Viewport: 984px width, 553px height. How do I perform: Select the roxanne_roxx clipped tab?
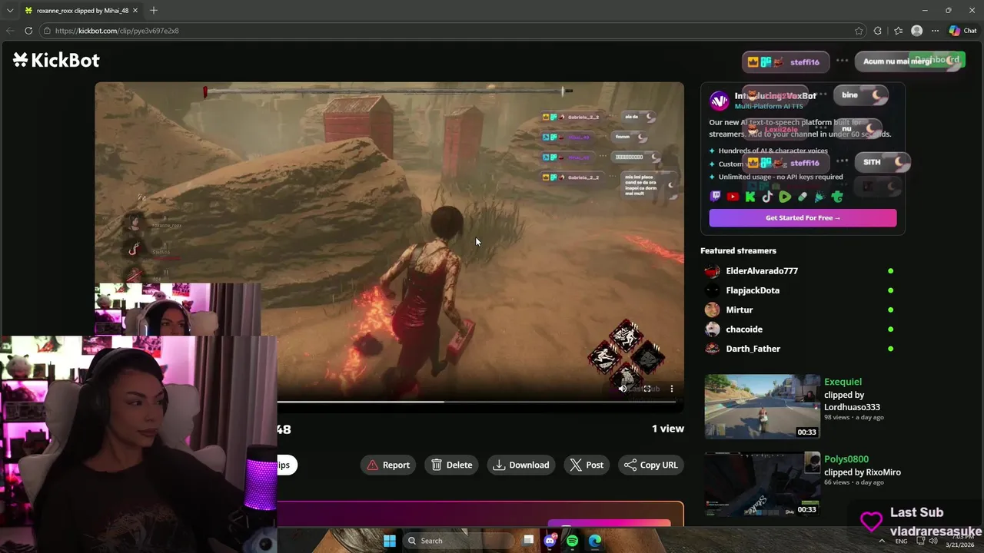tap(82, 10)
